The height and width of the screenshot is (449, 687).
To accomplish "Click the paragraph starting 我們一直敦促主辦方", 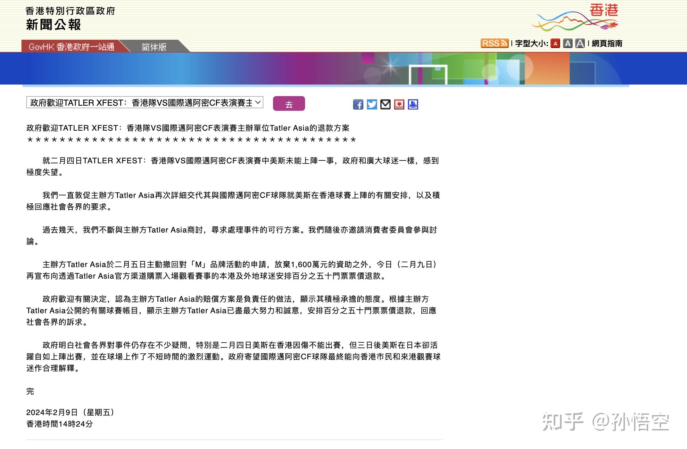I will [x=233, y=201].
